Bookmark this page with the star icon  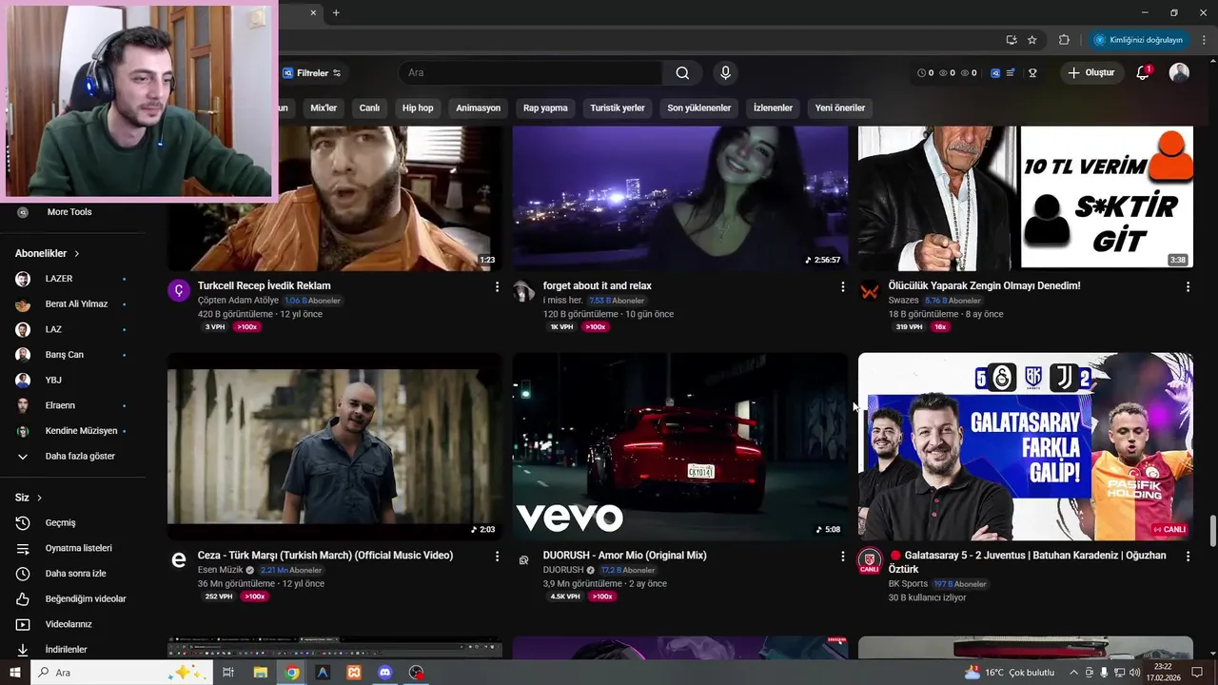click(x=1032, y=40)
